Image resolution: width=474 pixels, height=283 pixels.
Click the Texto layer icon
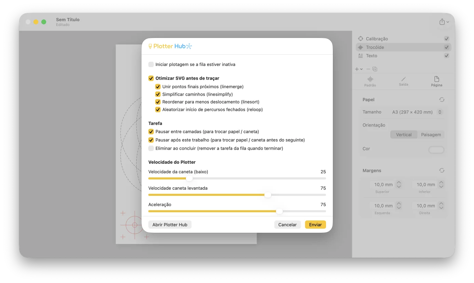360,56
